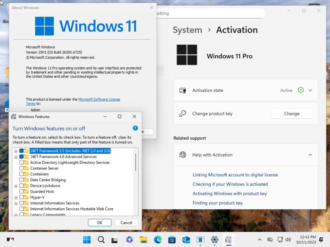
Task: Launch File Explorer from the taskbar
Action: pyautogui.click(x=144, y=240)
